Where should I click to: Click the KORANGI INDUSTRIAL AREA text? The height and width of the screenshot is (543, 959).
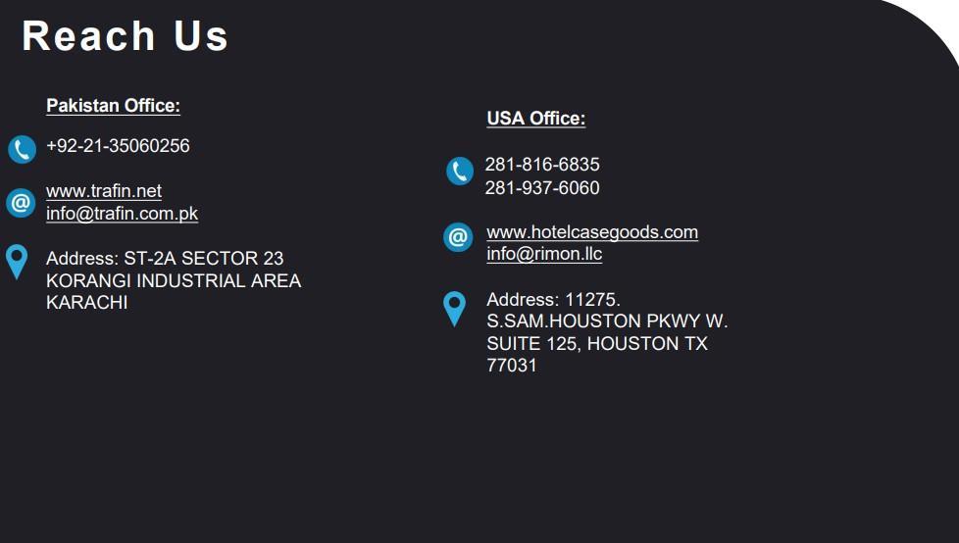[174, 281]
